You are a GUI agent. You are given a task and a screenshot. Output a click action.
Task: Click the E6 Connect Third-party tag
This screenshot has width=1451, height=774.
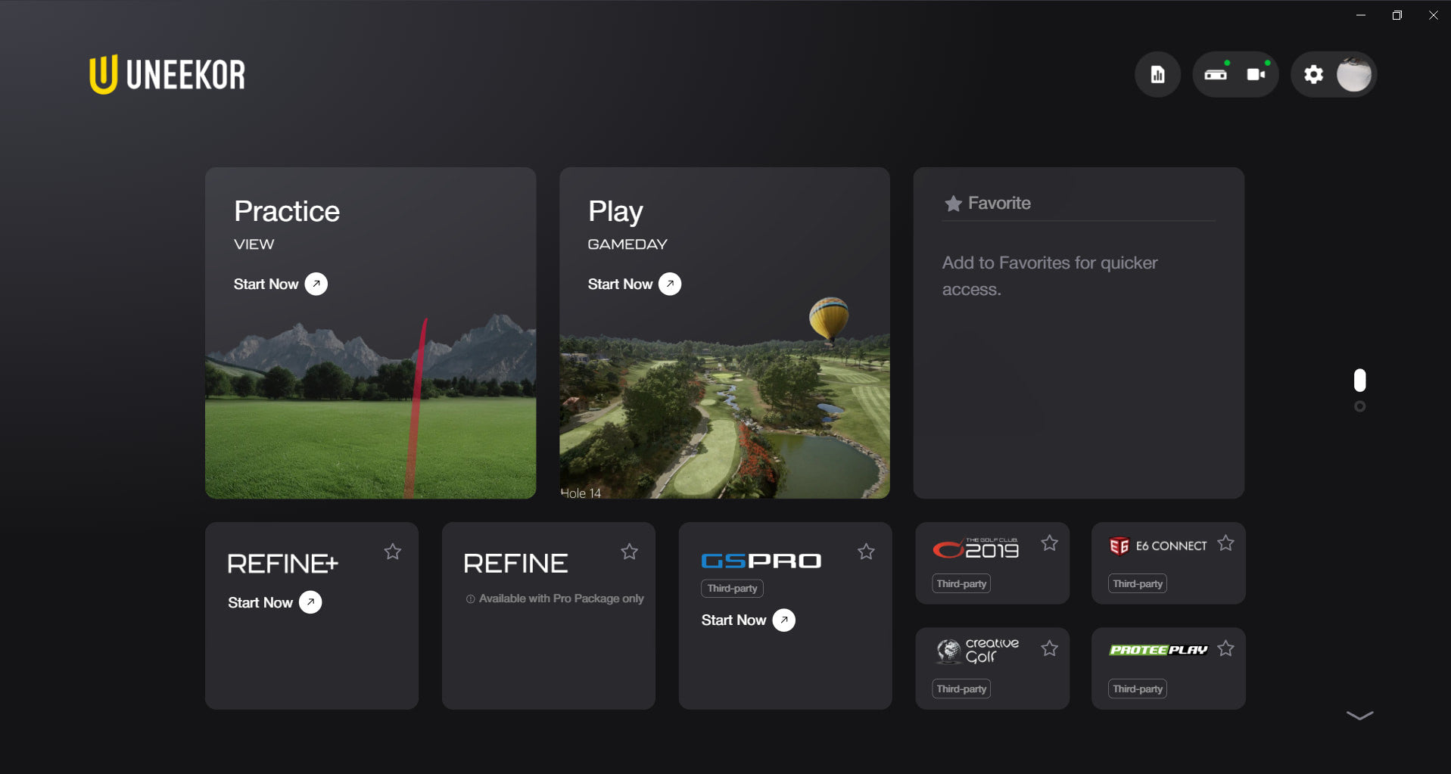(1138, 583)
